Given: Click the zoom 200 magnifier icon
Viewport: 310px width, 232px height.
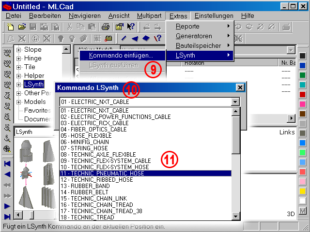Looking at the screenshot, I should (x=7, y=64).
